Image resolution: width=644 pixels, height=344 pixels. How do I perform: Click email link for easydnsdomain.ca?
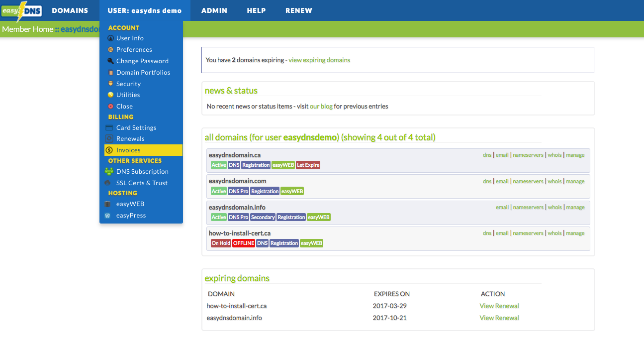[502, 155]
